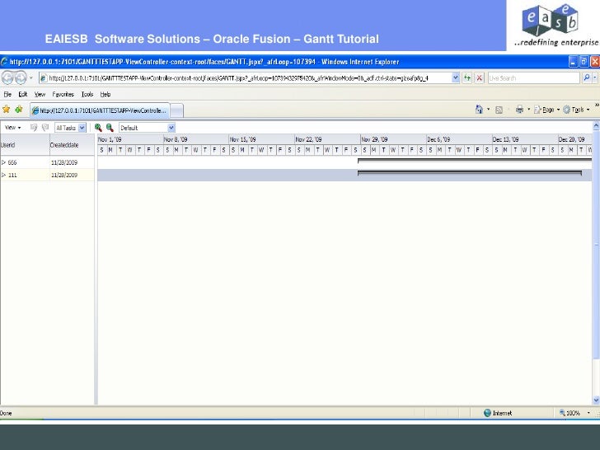Click the vertical scrollbar down arrow
600x450 pixels.
pos(596,401)
